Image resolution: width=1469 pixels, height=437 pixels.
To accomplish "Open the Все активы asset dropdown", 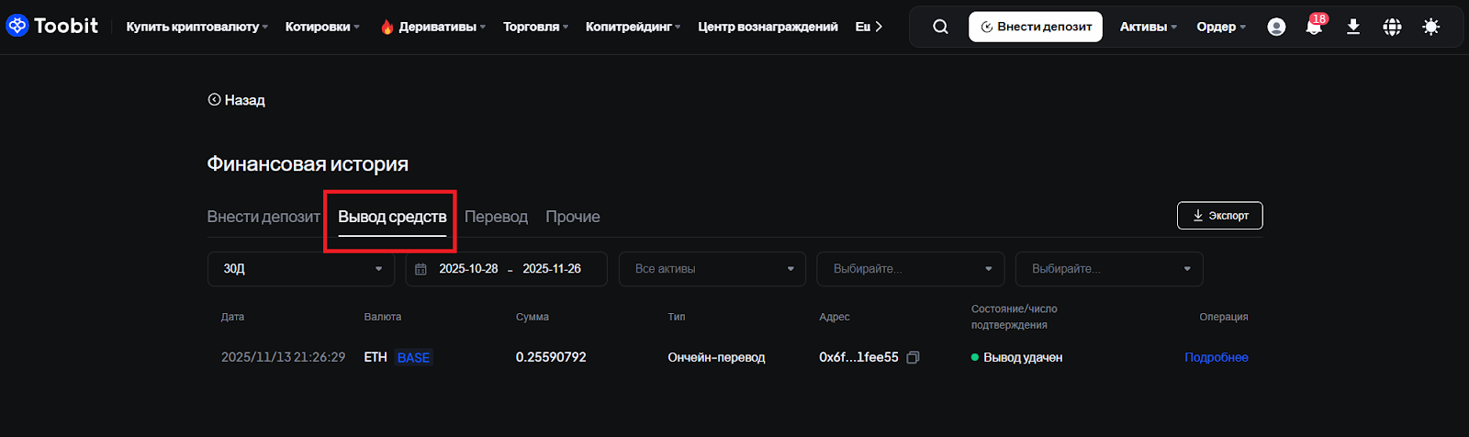I will (x=712, y=269).
